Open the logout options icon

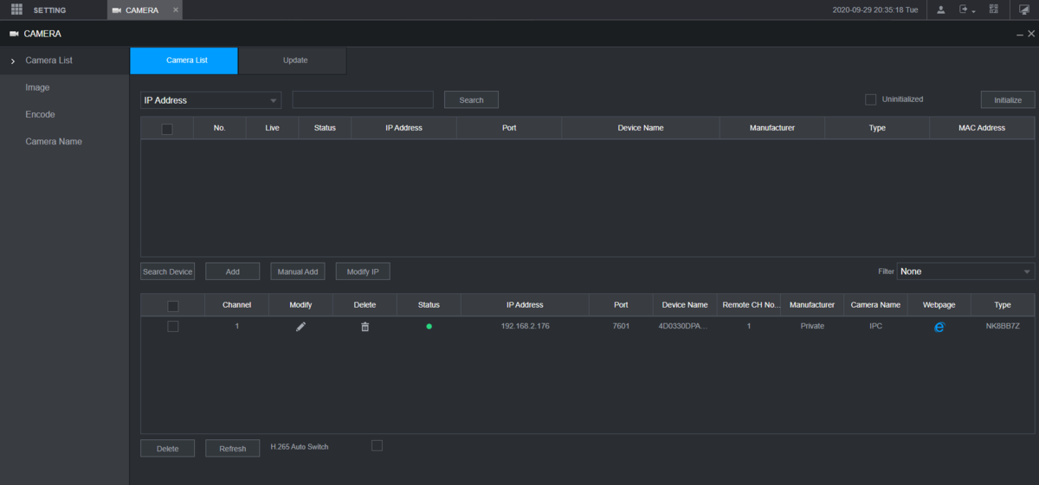point(965,10)
